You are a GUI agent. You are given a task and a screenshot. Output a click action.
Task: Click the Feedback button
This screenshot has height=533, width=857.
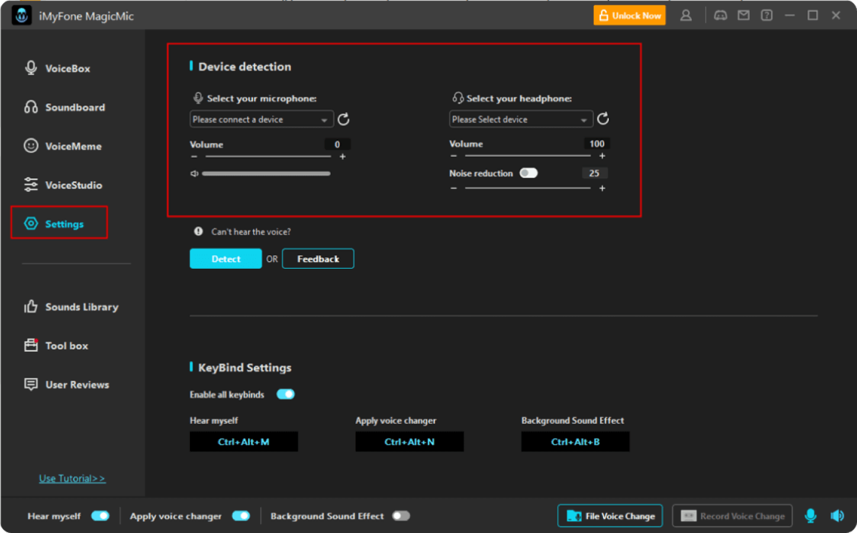318,259
